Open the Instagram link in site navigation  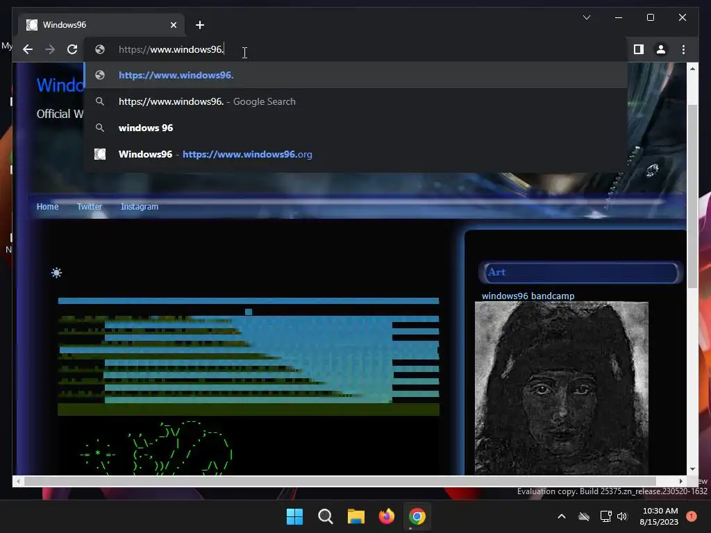click(139, 207)
